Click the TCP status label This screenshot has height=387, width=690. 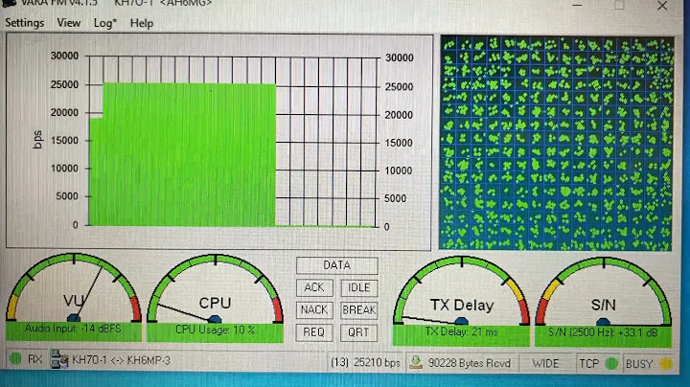coord(588,364)
